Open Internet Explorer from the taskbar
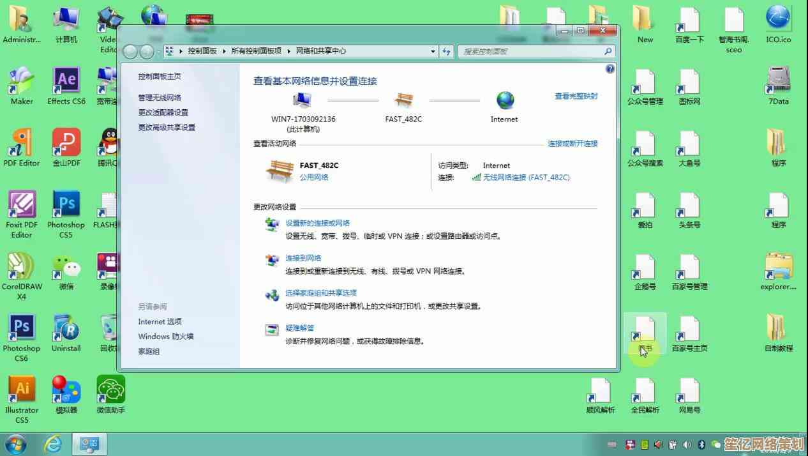808x456 pixels. tap(54, 443)
